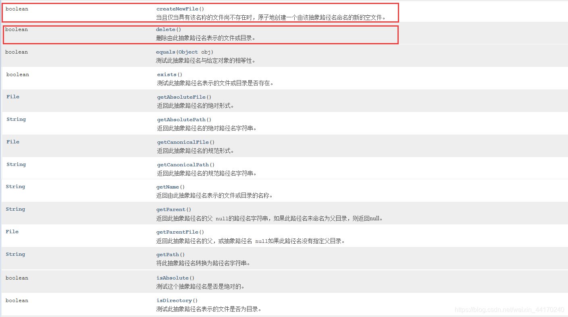
Task: Open the isAbsolute() method link
Action: pyautogui.click(x=175, y=278)
